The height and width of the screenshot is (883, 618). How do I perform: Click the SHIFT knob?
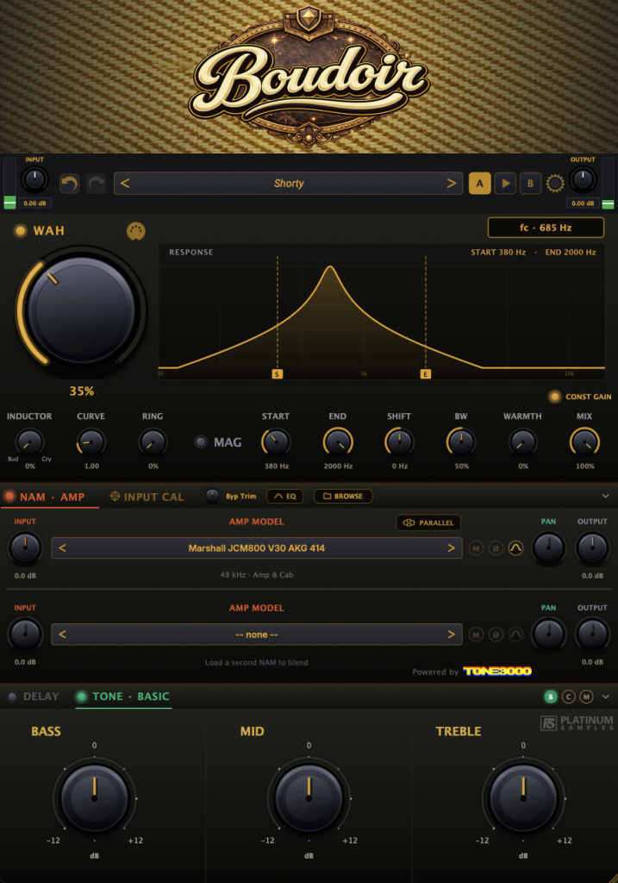[x=399, y=442]
